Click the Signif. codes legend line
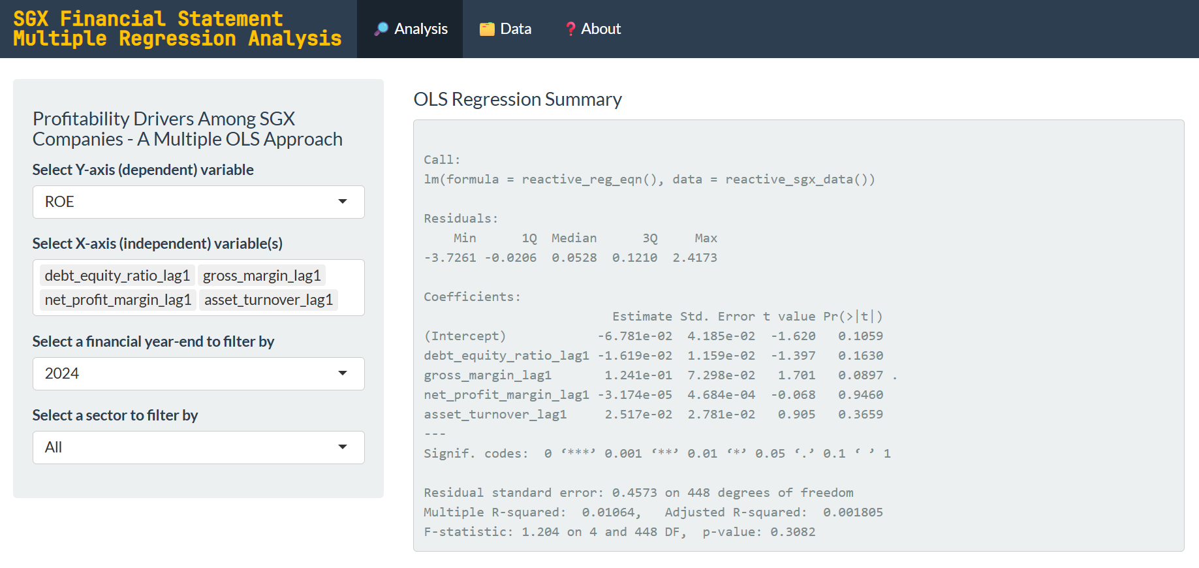The image size is (1199, 568). click(x=657, y=454)
